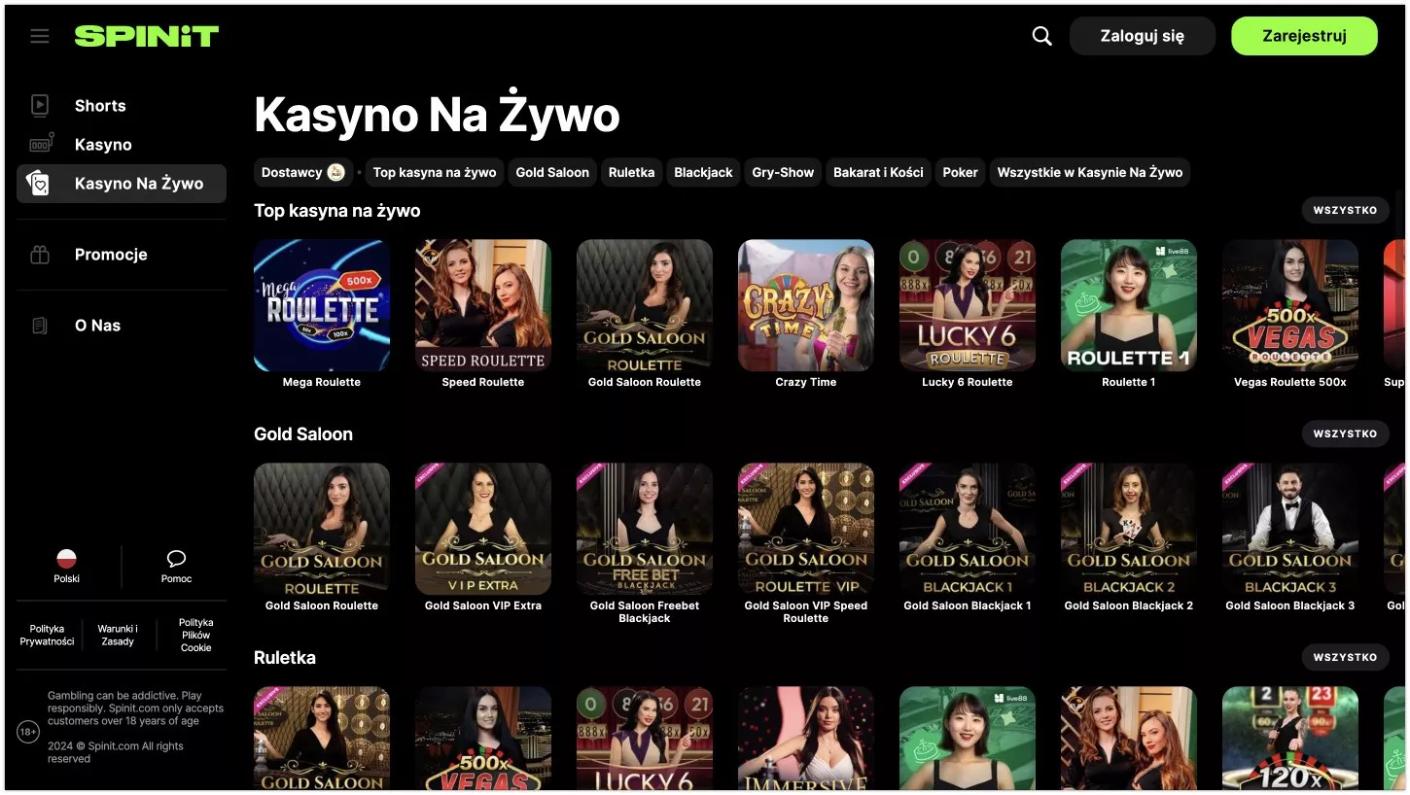Click the O Nas document icon
The height and width of the screenshot is (795, 1410).
[40, 326]
